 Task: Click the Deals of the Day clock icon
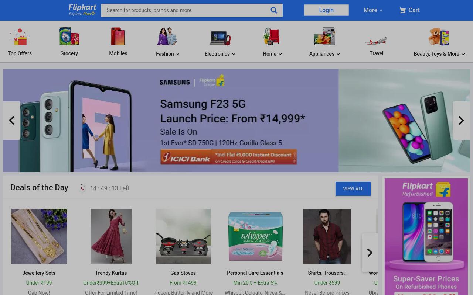point(82,188)
